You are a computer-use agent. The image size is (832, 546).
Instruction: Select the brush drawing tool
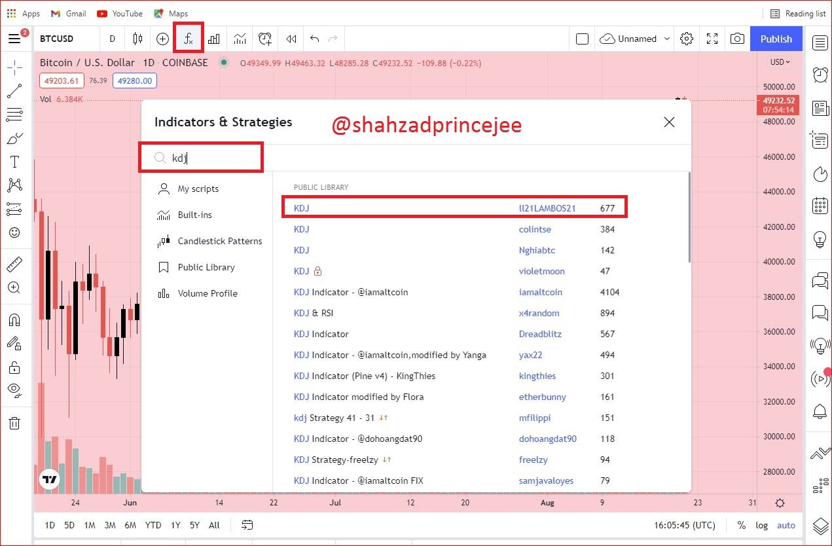pos(14,138)
